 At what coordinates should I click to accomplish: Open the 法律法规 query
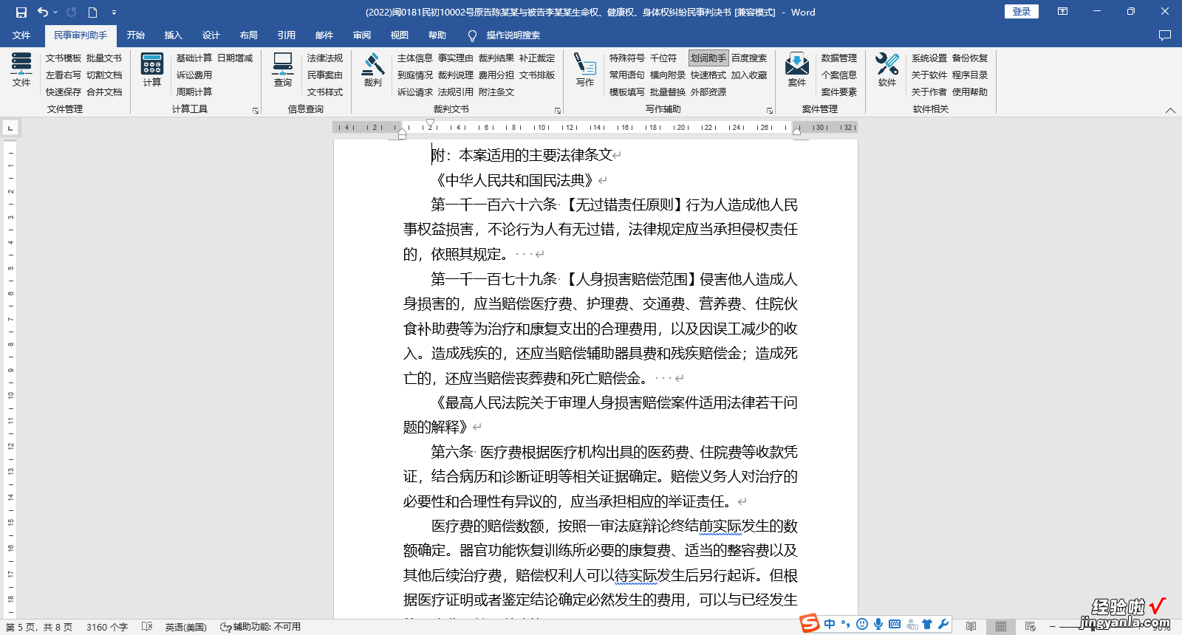(x=325, y=58)
